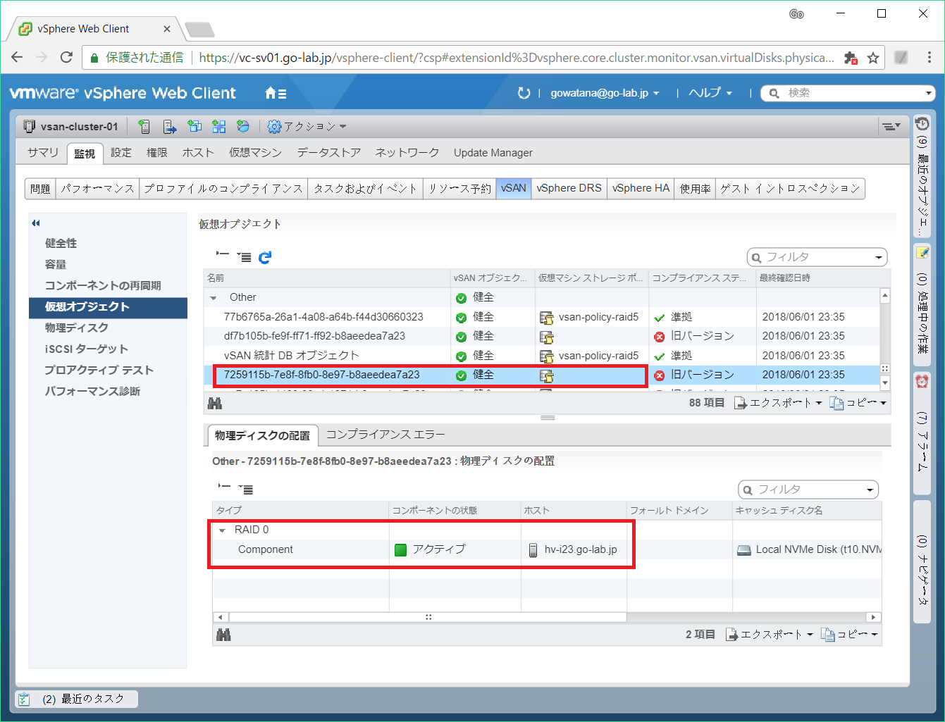Sort by 名前 column header
The width and height of the screenshot is (945, 722).
coord(328,278)
